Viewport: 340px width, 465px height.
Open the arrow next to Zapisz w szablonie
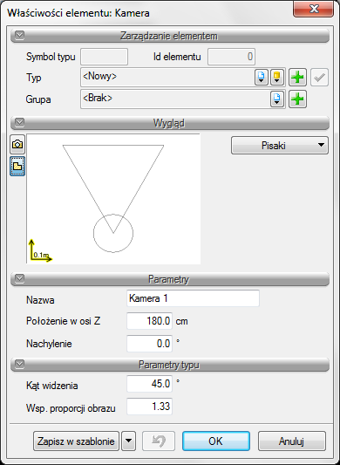click(128, 441)
